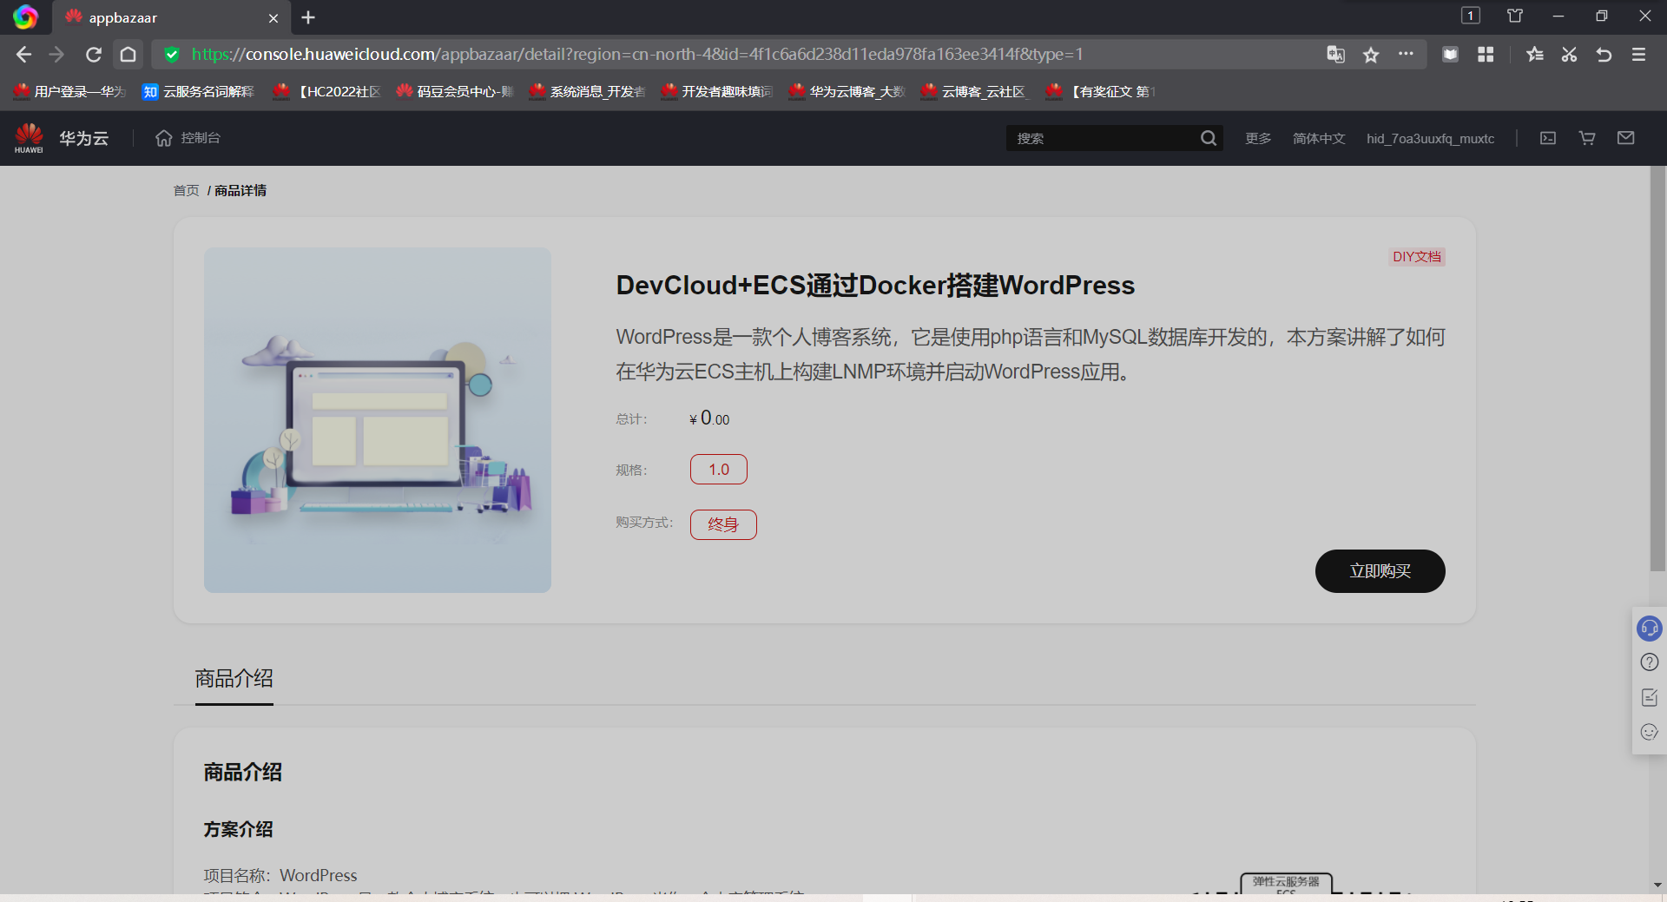
Task: Click the browser shield extension icon
Action: [1450, 55]
